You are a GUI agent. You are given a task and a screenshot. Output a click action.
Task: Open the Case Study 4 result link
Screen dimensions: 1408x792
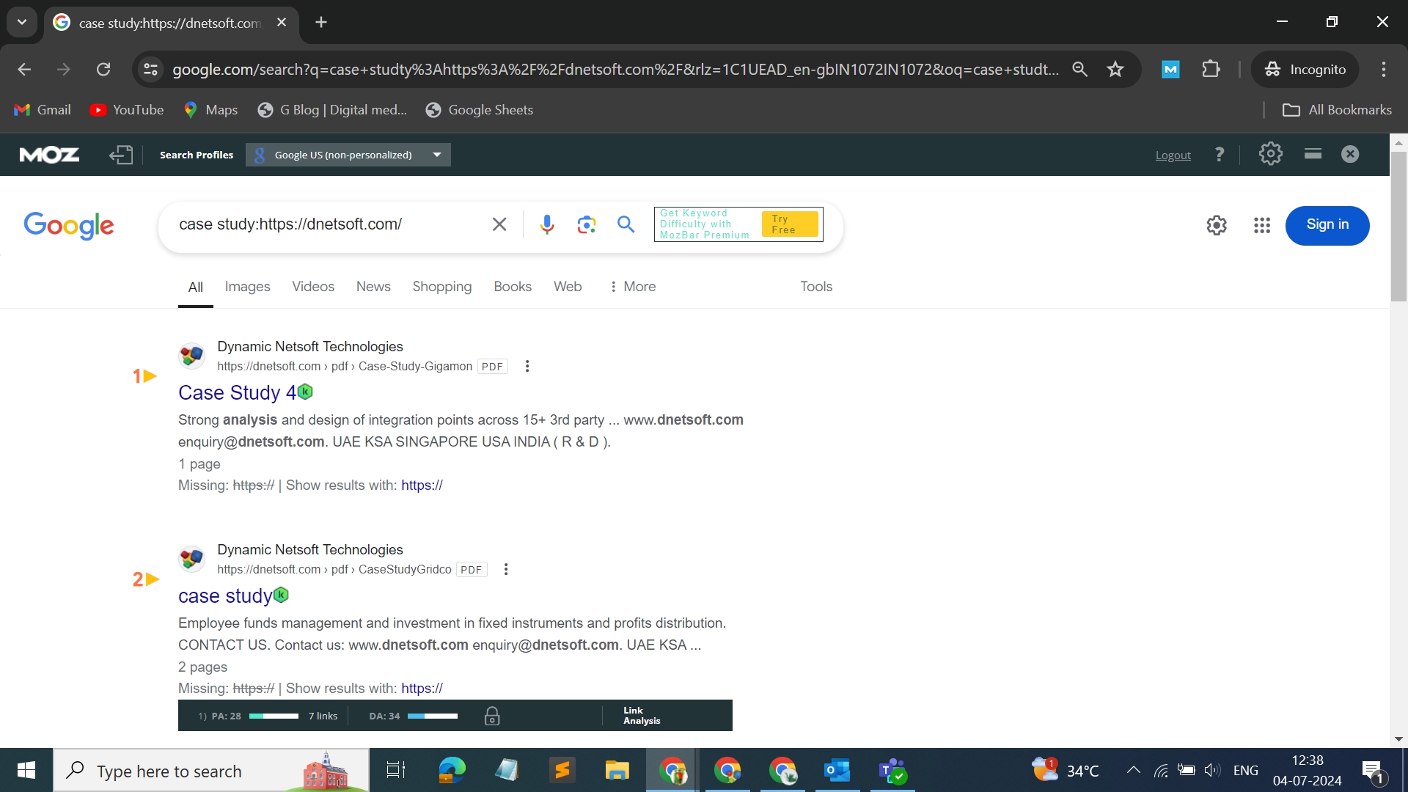point(237,393)
